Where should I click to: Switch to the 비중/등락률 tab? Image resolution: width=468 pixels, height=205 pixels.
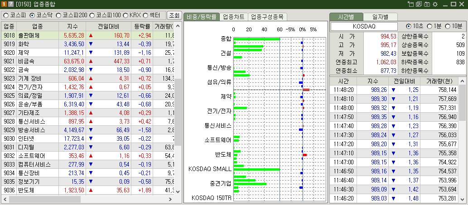pos(202,17)
